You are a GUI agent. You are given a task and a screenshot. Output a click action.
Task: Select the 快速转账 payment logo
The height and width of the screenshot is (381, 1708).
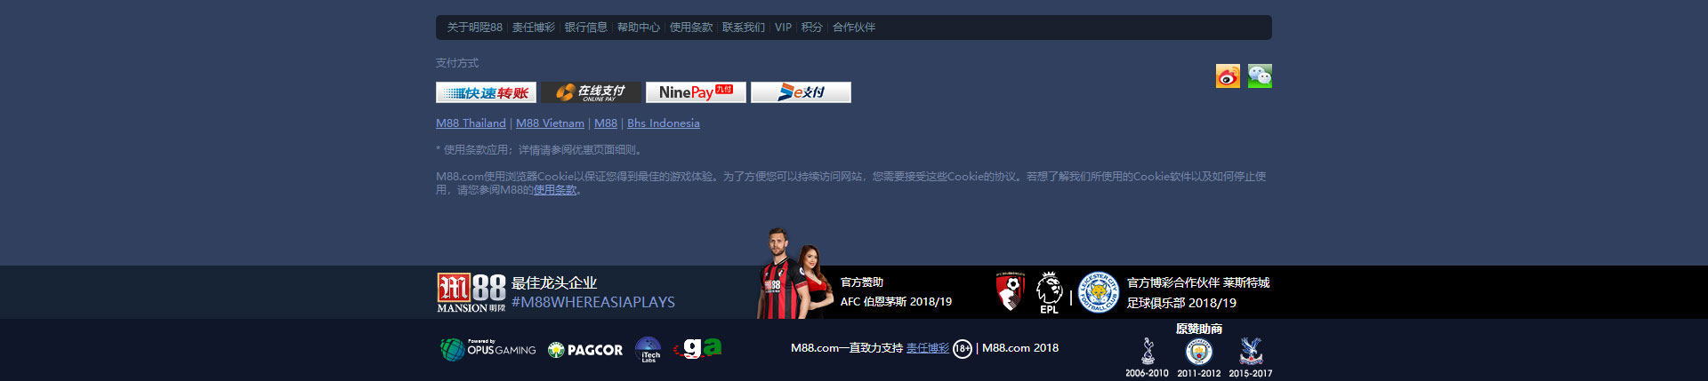[486, 92]
